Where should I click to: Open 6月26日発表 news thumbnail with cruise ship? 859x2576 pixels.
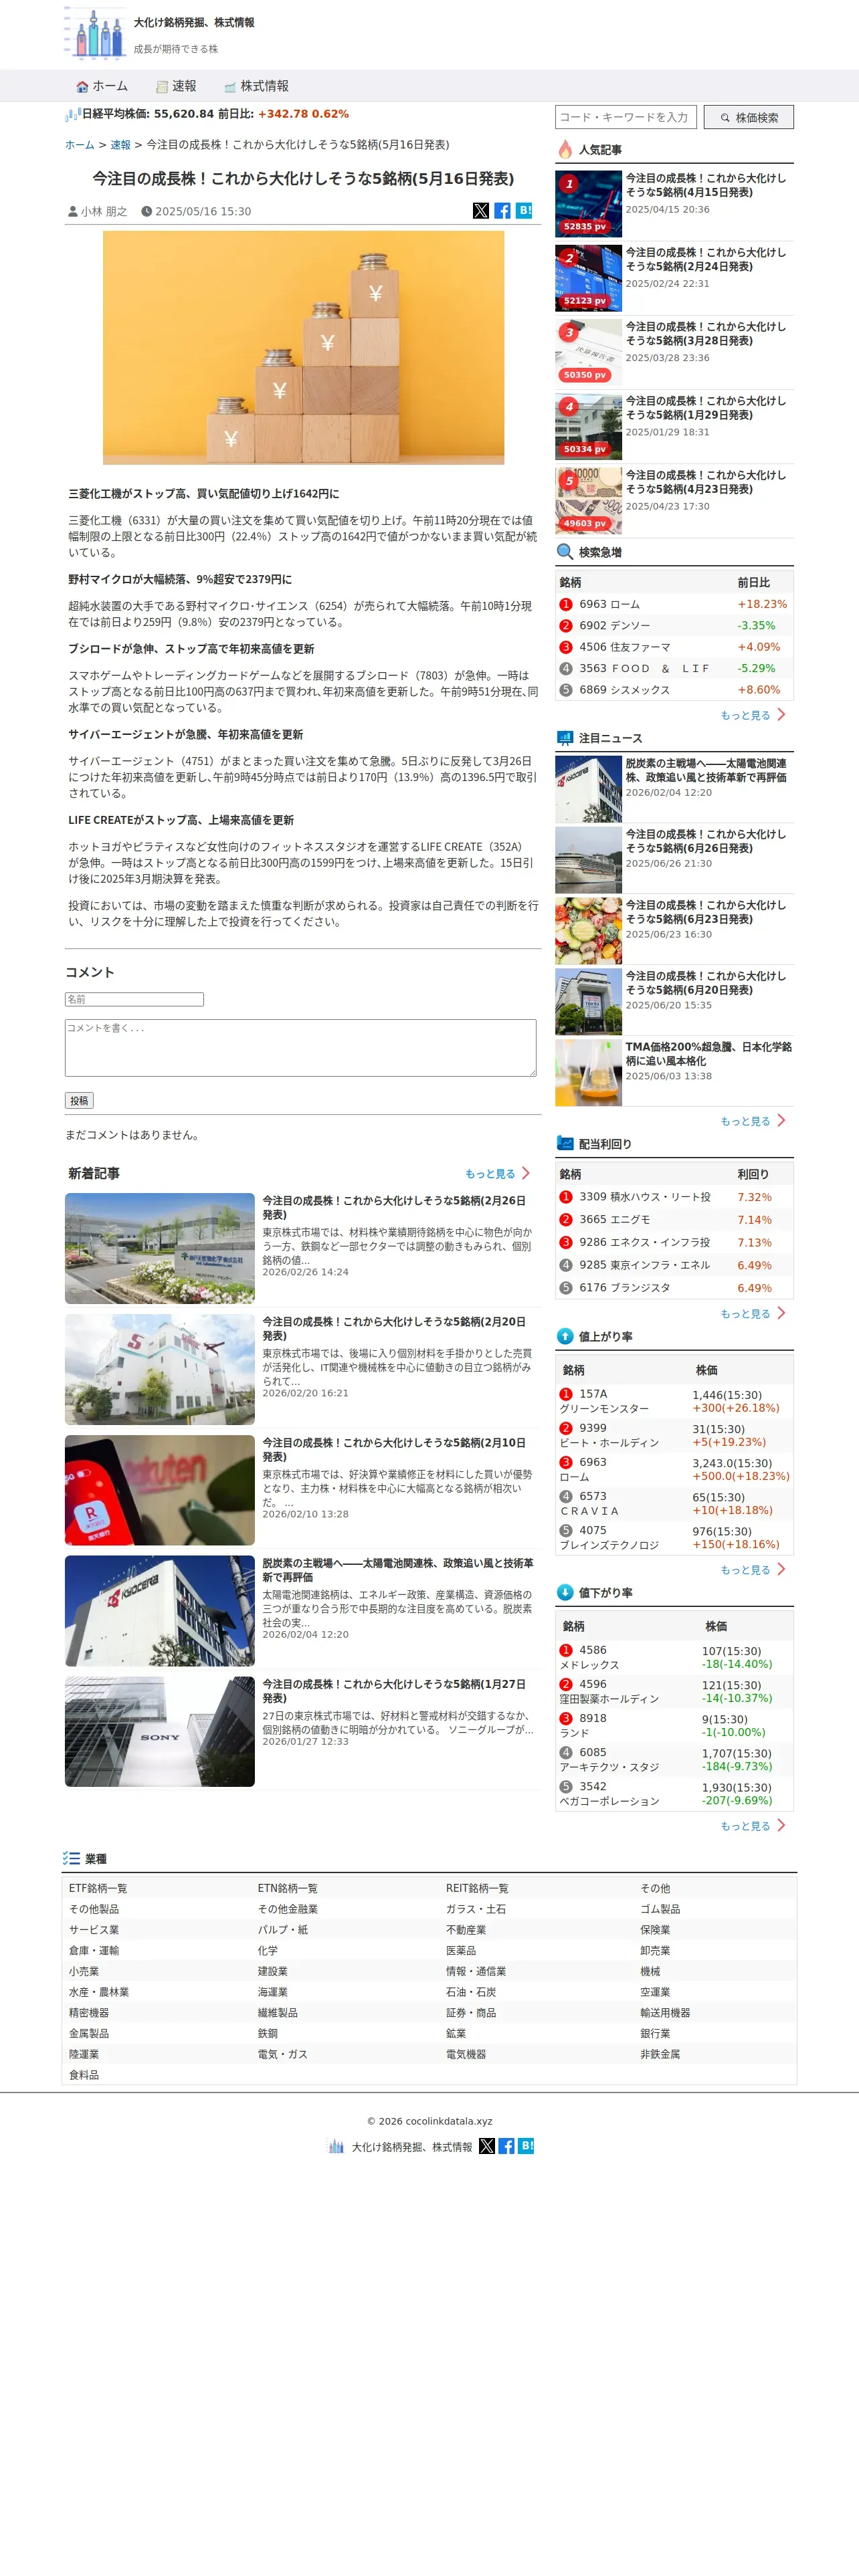[588, 860]
